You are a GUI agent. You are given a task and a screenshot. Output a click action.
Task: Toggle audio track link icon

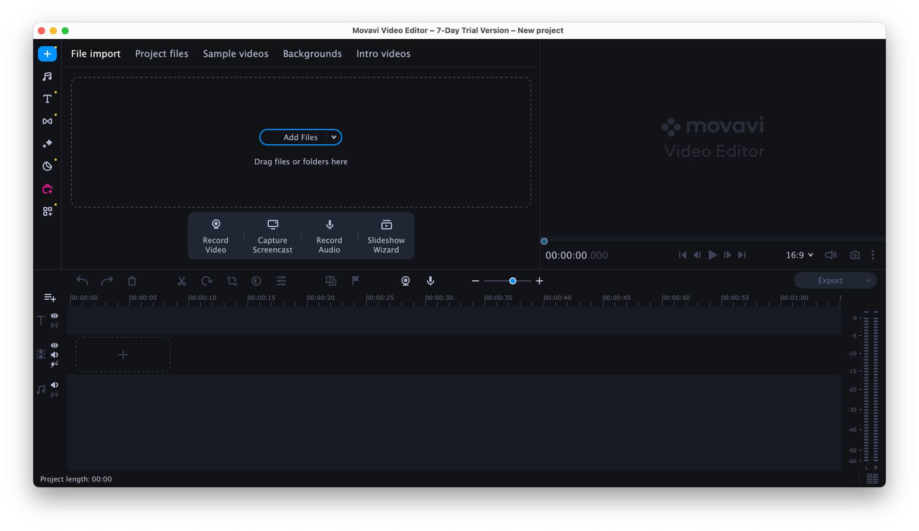pyautogui.click(x=54, y=394)
